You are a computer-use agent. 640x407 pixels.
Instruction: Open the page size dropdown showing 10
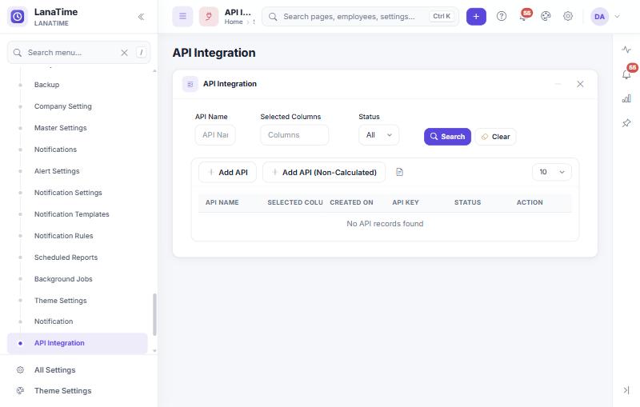pyautogui.click(x=551, y=172)
